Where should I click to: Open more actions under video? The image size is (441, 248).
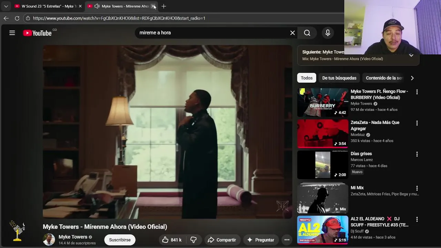click(287, 240)
